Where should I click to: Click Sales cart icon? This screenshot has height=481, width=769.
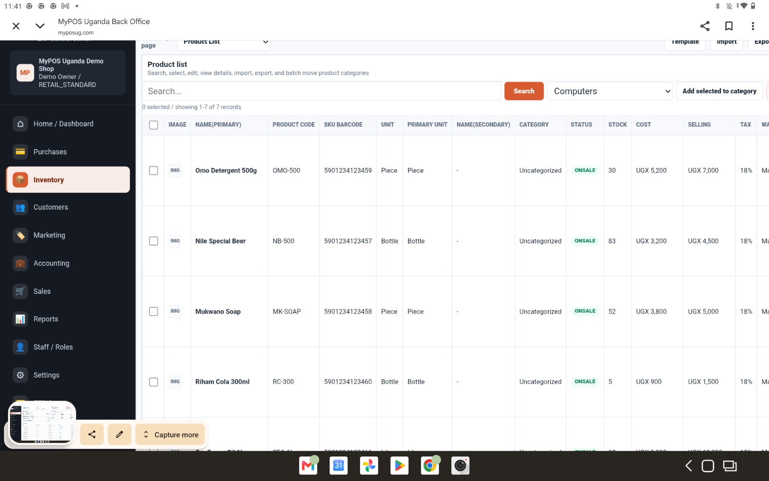pos(20,291)
